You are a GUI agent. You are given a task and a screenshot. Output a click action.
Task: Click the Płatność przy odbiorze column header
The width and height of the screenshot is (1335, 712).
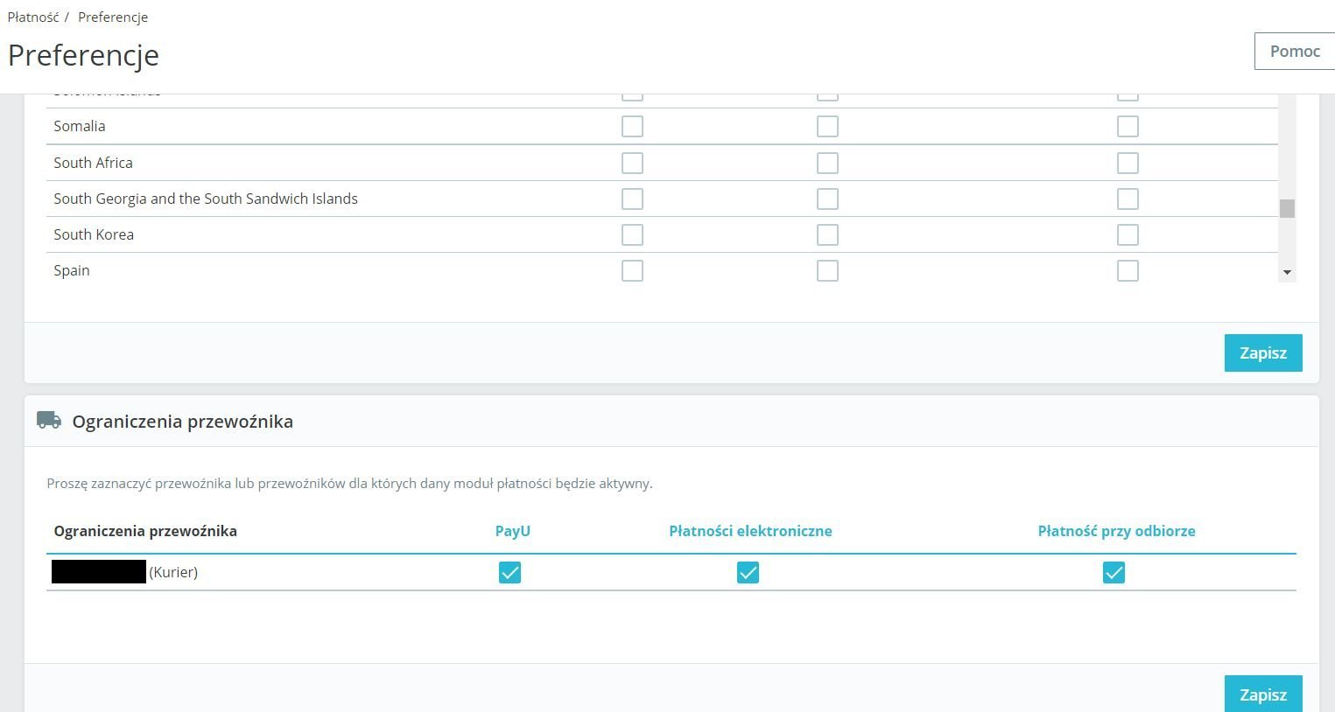coord(1116,531)
